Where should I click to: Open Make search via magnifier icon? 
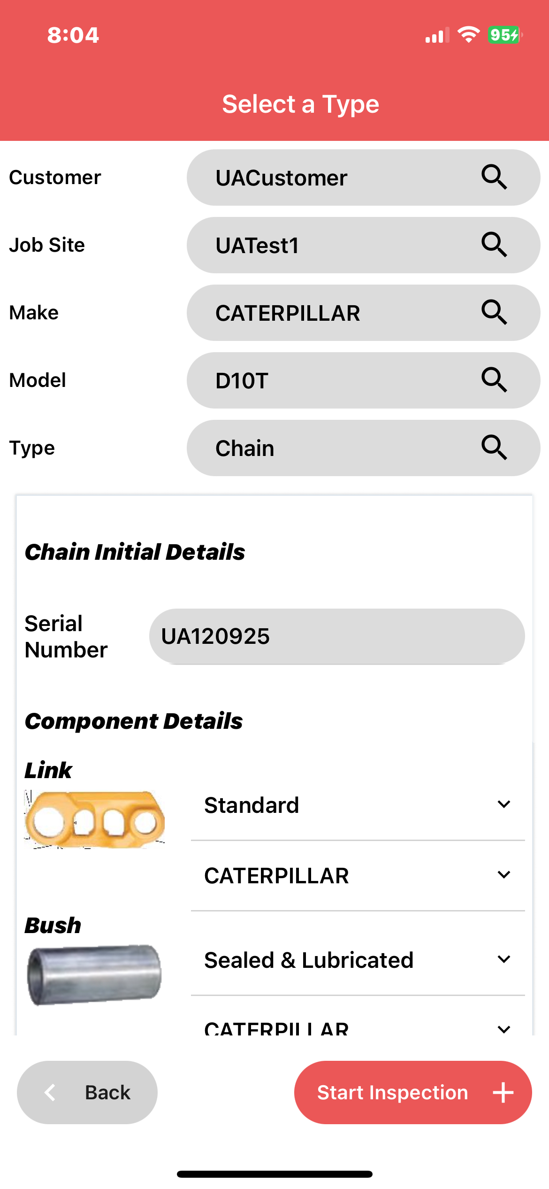[x=494, y=312]
